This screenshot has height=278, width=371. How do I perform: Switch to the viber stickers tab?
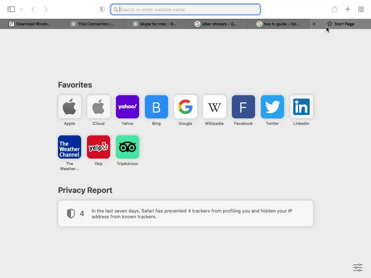pos(217,24)
